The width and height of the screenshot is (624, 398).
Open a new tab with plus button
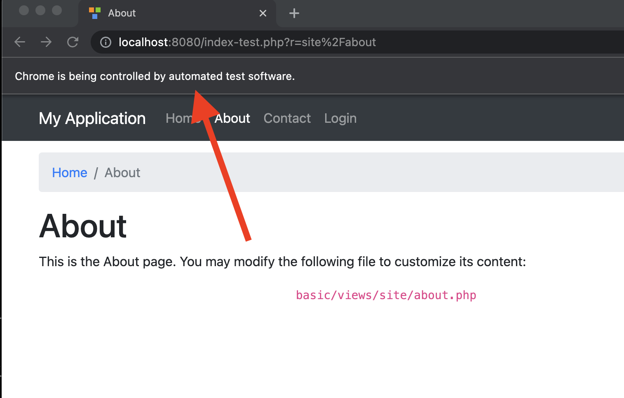pos(294,14)
